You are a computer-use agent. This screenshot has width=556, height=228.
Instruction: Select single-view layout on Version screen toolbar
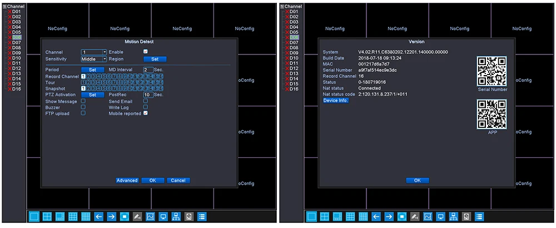tap(311, 216)
